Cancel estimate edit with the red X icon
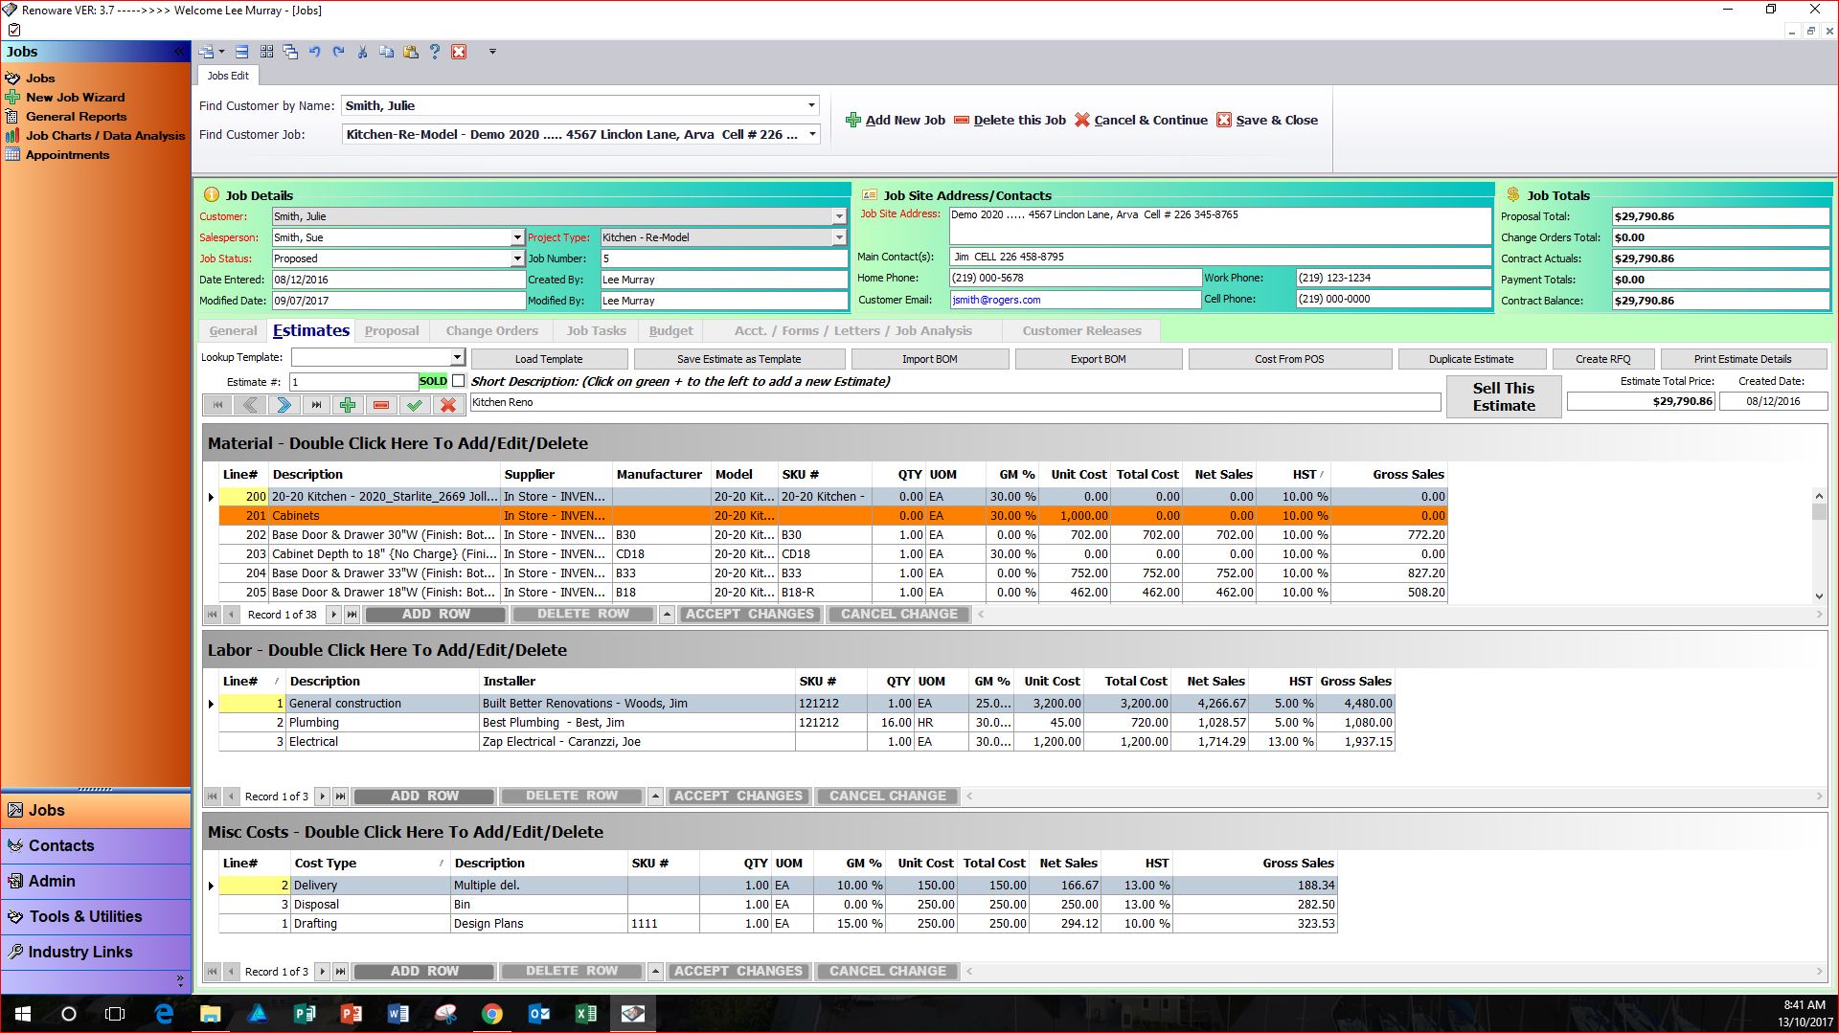The image size is (1839, 1033). [447, 405]
